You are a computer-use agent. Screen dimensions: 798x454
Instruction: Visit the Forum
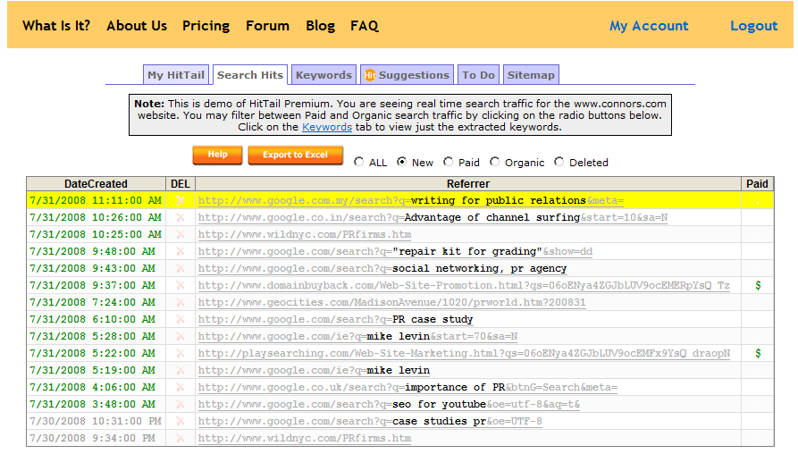tap(267, 25)
